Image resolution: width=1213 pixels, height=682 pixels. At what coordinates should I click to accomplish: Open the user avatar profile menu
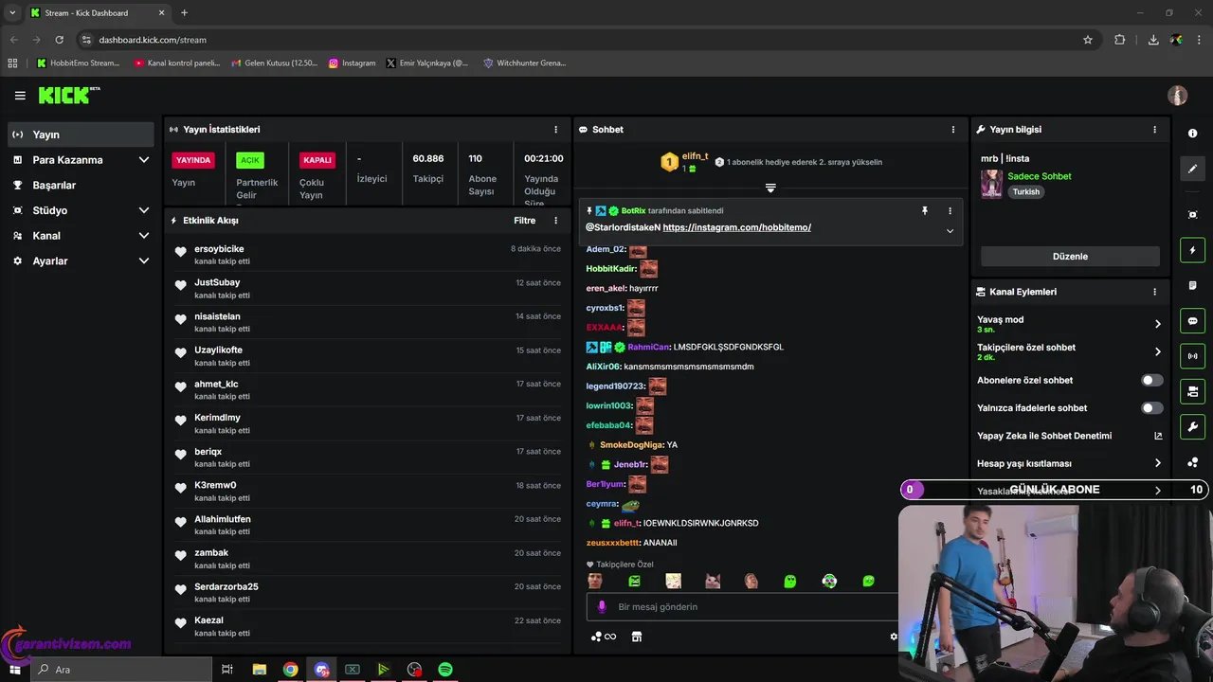pyautogui.click(x=1177, y=96)
